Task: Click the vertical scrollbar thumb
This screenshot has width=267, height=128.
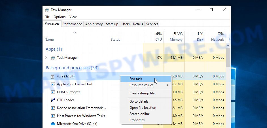Action: click(228, 57)
